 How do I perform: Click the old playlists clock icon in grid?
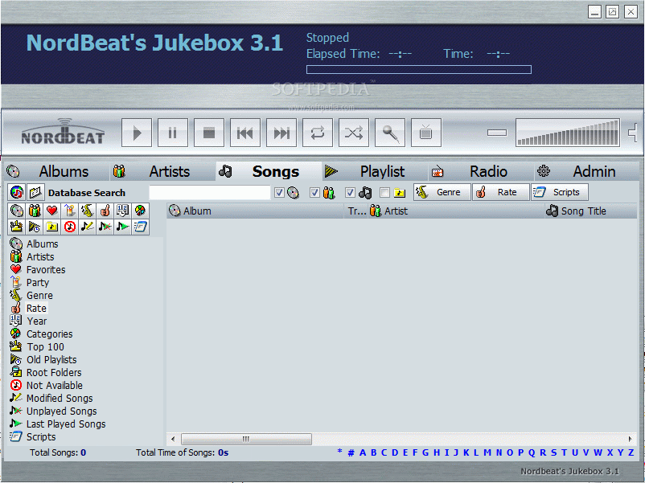click(x=35, y=227)
